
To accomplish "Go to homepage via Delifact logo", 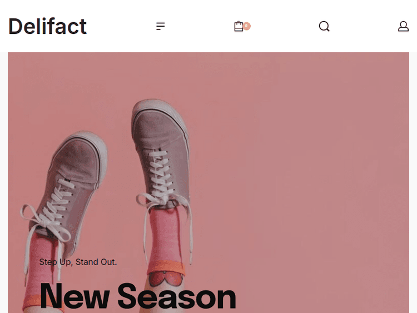I will pyautogui.click(x=48, y=26).
